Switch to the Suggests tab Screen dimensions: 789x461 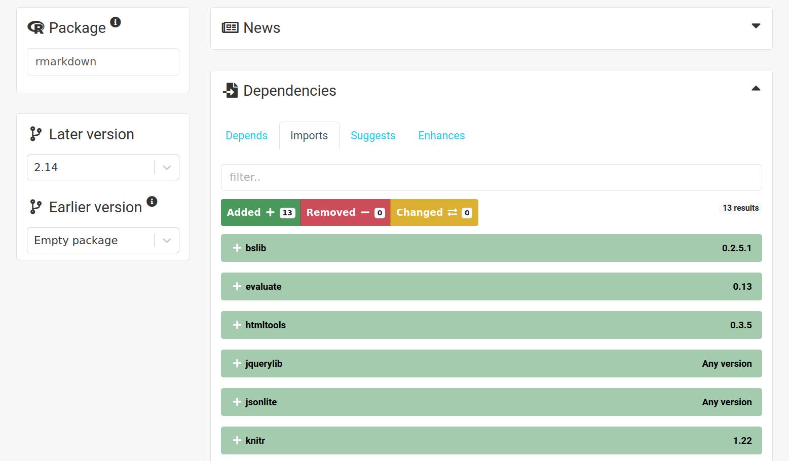click(373, 136)
